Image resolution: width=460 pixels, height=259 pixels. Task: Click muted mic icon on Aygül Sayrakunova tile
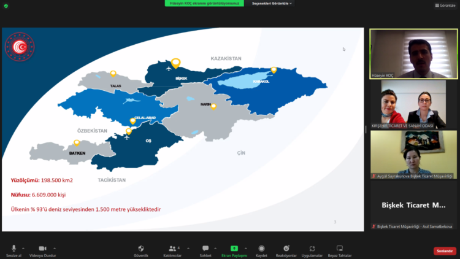click(x=374, y=176)
